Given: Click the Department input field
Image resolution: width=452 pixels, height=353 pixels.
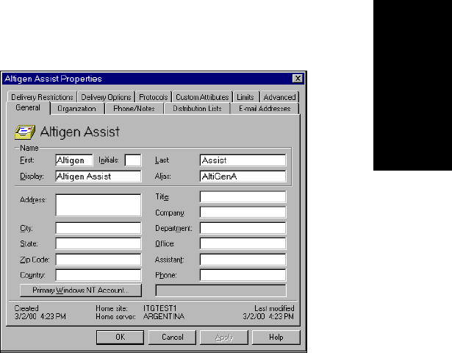Looking at the screenshot, I should 243,228.
